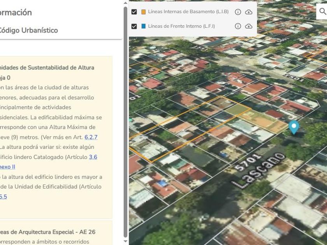The height and width of the screenshot is (245, 327).
Task: Open info for Líneas de Frente Interno
Action: (238, 26)
